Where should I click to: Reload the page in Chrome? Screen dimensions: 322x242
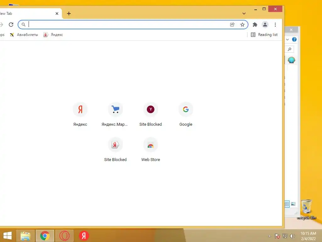(x=11, y=25)
